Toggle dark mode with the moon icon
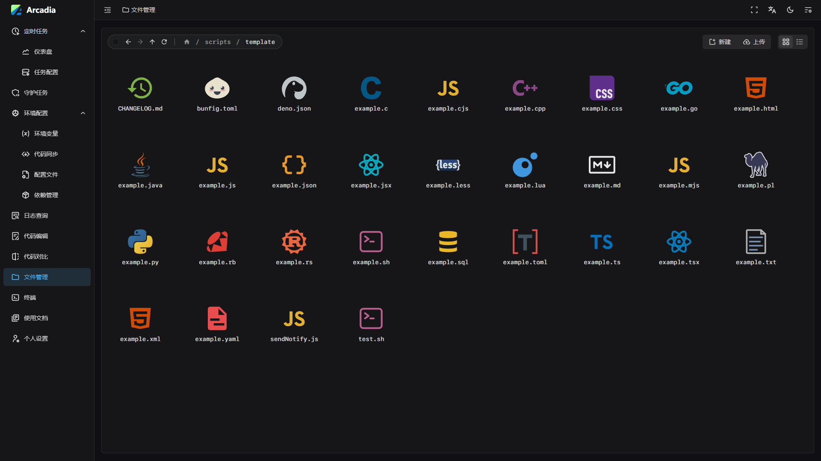 coord(790,10)
